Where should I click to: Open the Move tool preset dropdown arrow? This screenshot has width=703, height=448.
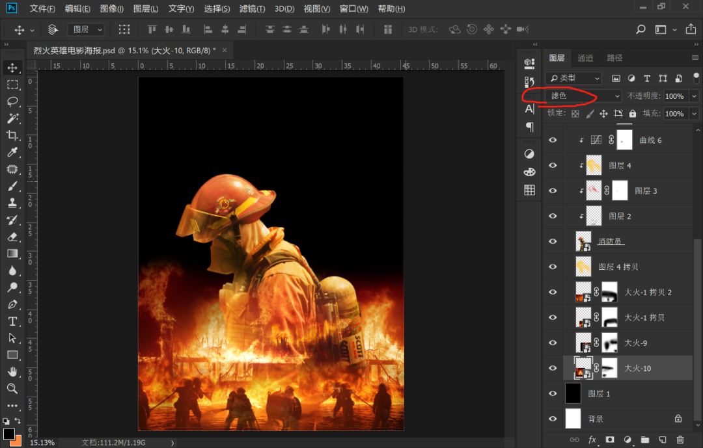coord(33,30)
